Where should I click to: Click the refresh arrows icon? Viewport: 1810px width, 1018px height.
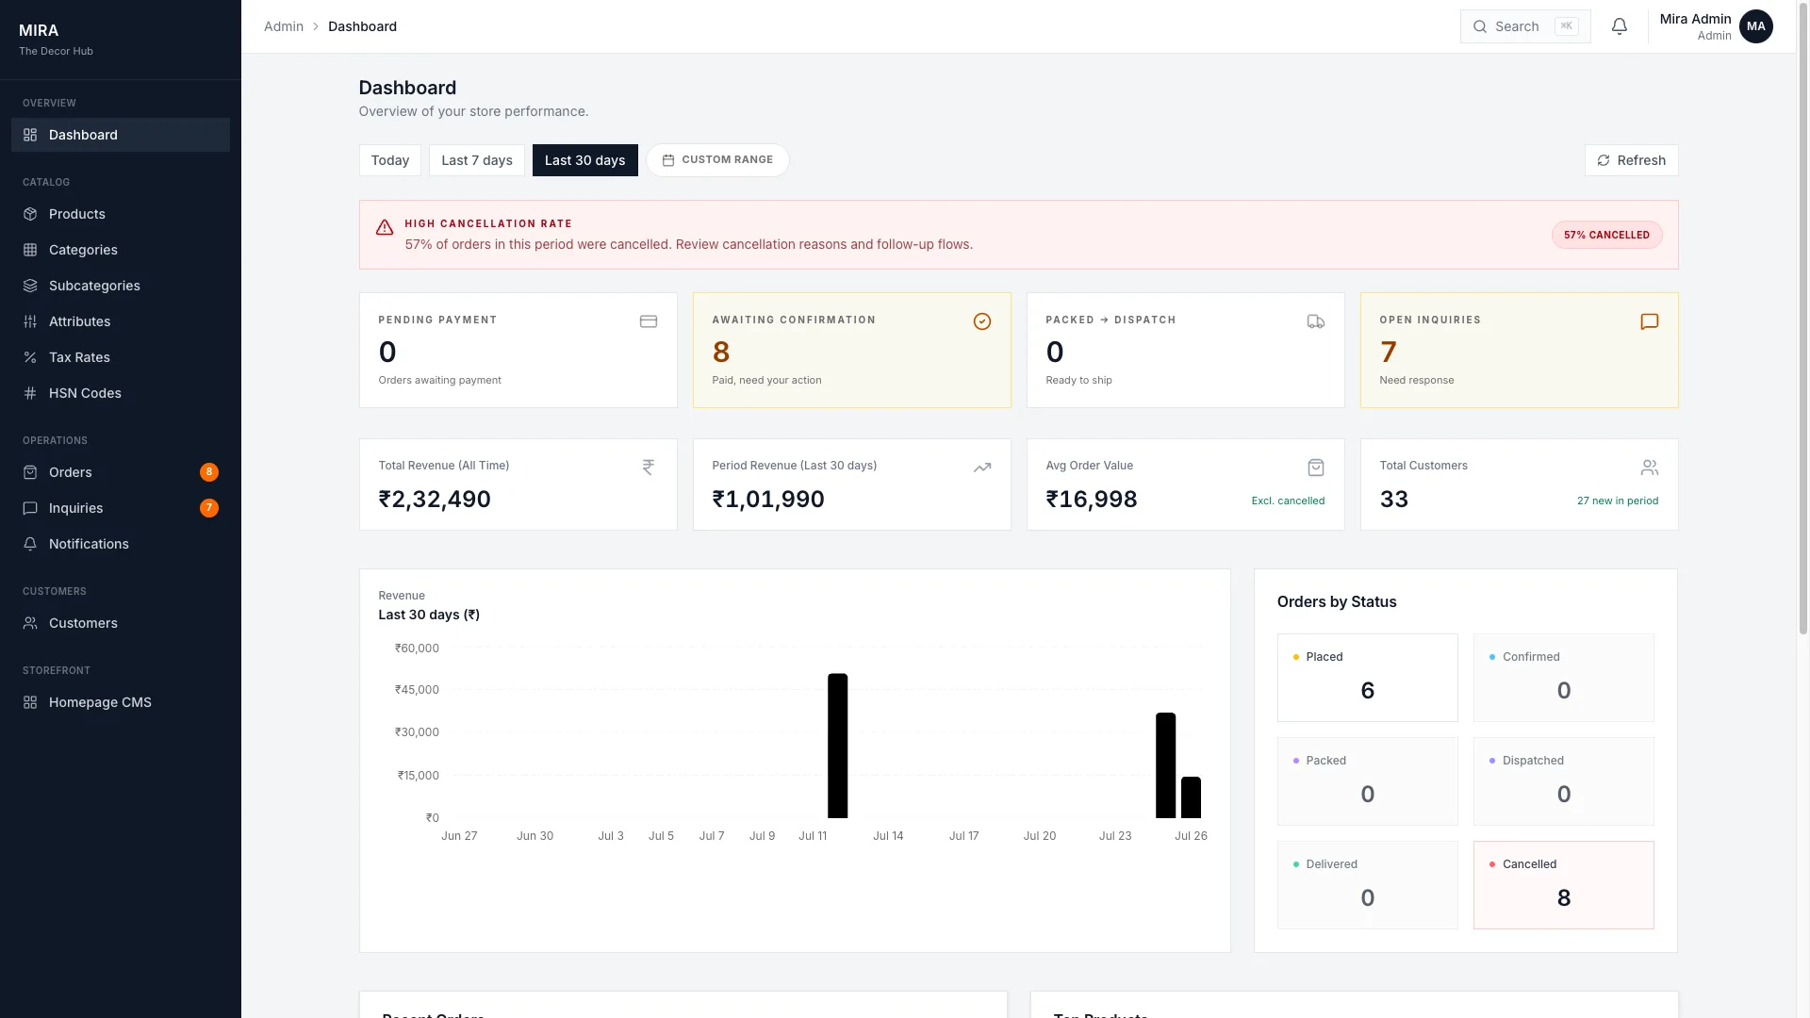tap(1603, 160)
